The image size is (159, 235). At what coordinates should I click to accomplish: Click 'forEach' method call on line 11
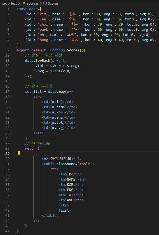click(43, 61)
